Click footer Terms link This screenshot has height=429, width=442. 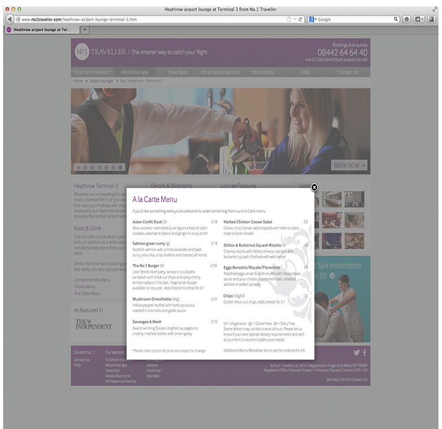pyautogui.click(x=345, y=380)
